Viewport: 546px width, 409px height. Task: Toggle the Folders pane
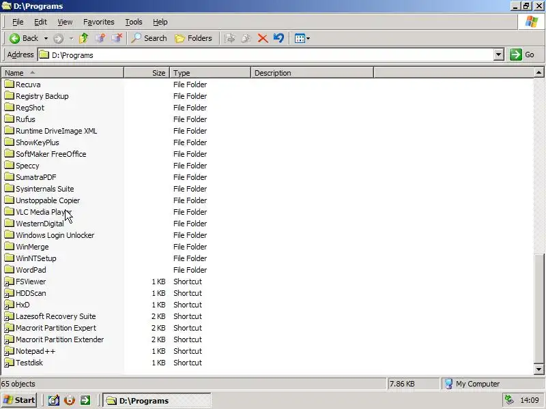194,38
